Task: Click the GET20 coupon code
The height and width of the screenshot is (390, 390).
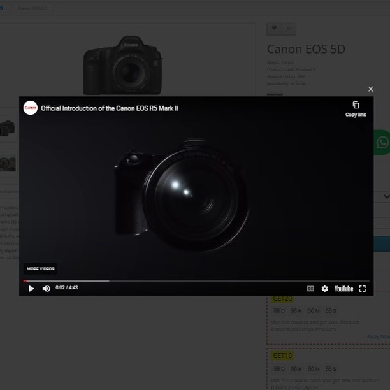Action: tap(282, 298)
